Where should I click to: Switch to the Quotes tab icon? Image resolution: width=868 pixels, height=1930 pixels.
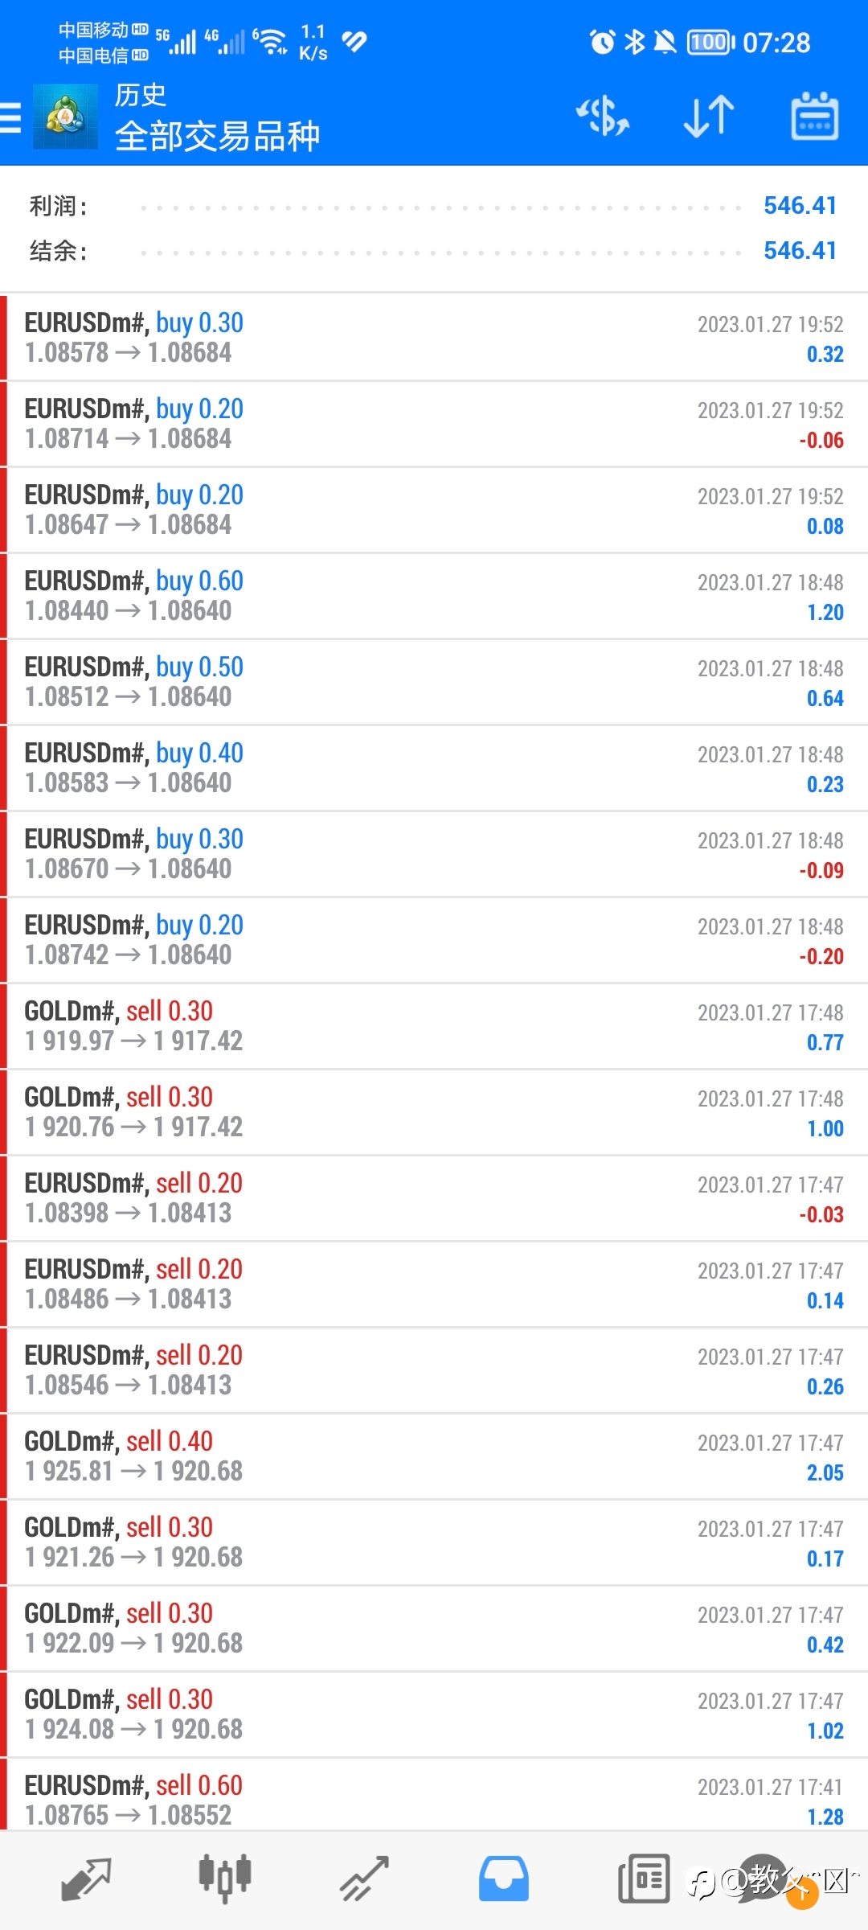[x=86, y=1879]
